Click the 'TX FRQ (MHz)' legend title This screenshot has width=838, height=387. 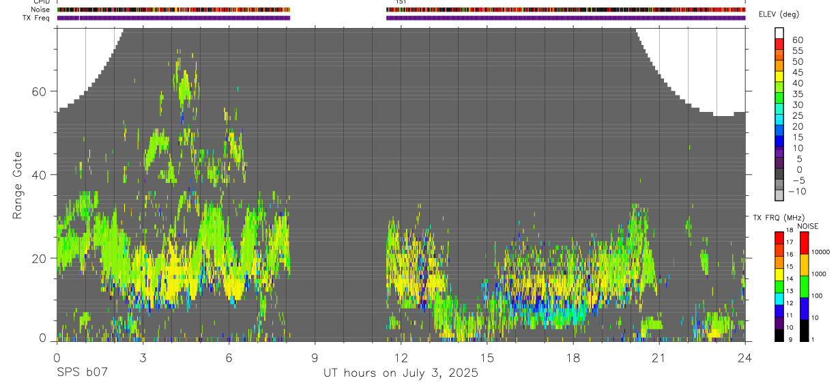(775, 218)
